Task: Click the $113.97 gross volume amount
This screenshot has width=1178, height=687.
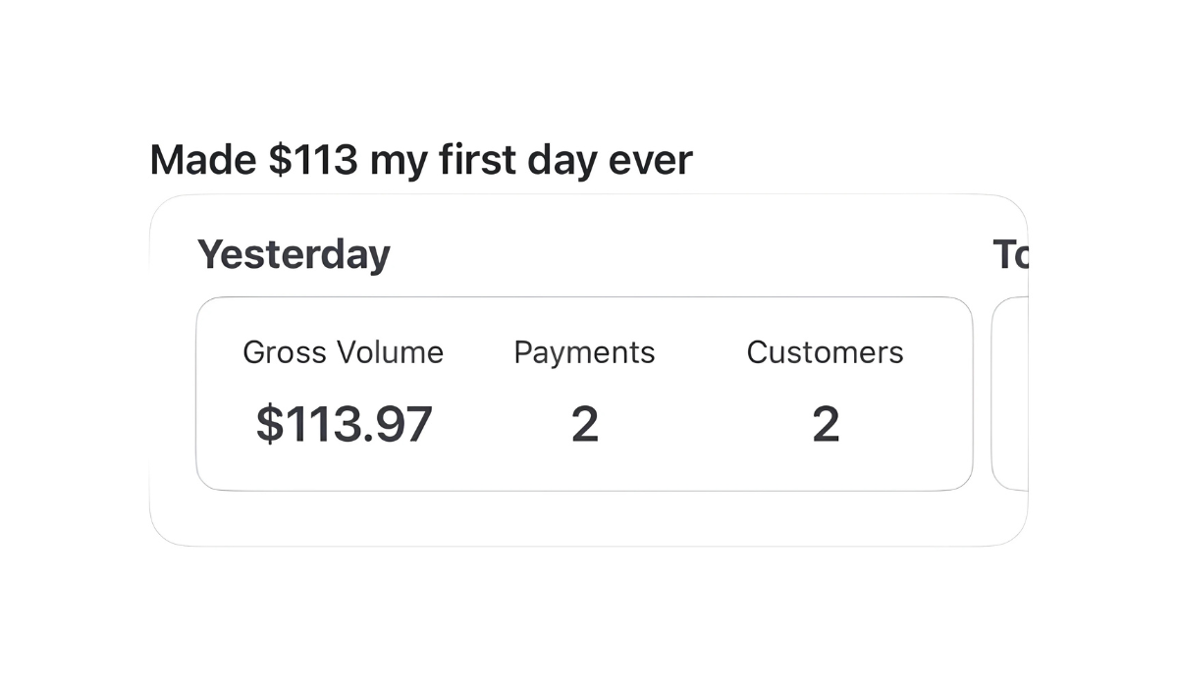Action: click(x=344, y=424)
